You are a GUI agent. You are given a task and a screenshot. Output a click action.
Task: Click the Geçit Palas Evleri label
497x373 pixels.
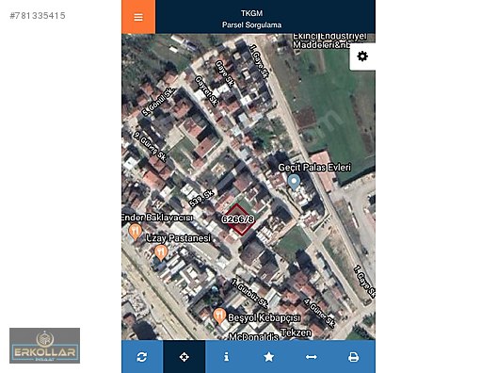tap(314, 168)
